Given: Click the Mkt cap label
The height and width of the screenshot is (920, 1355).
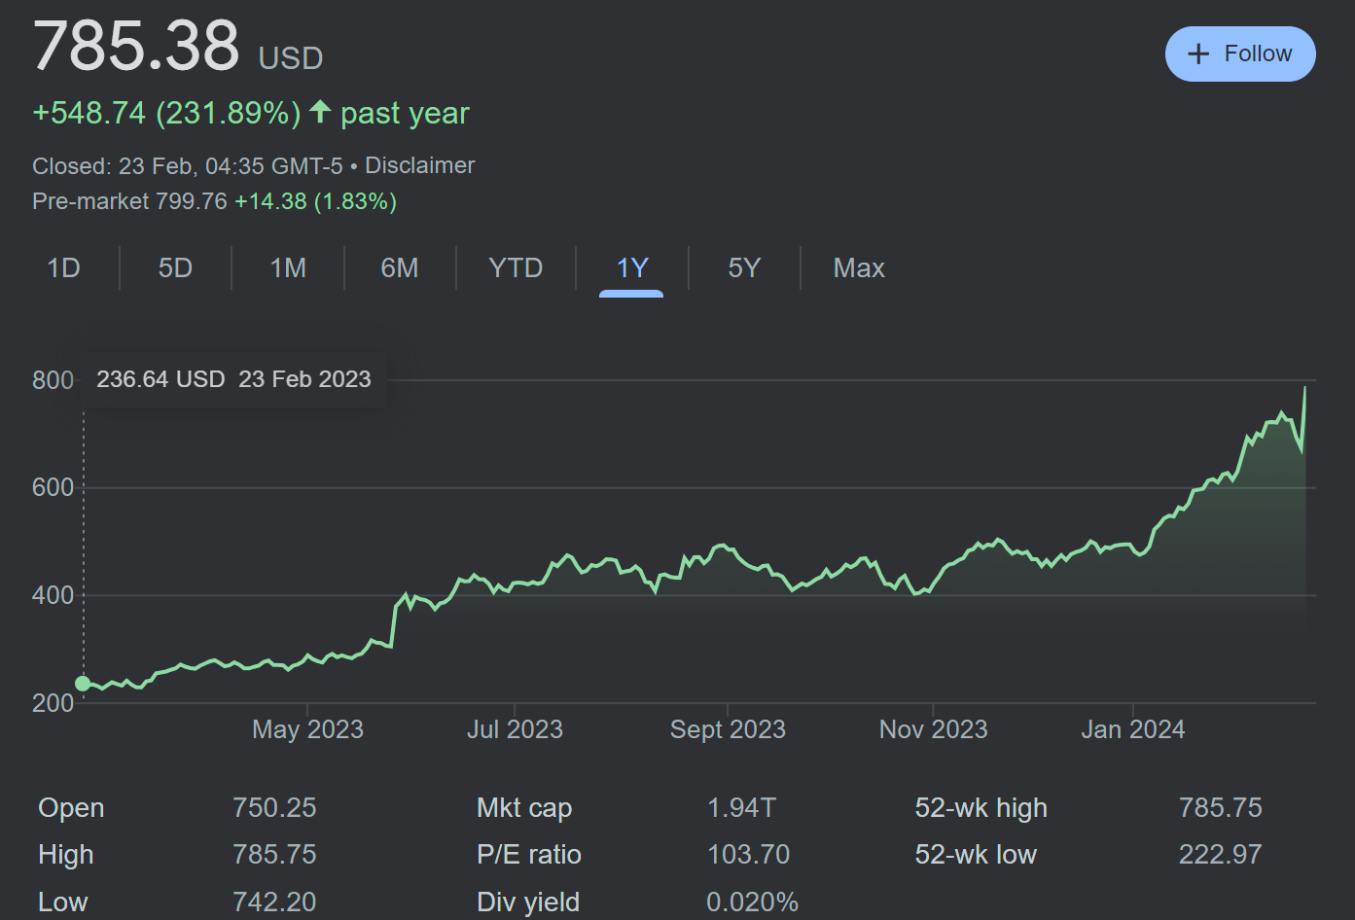Looking at the screenshot, I should tap(524, 808).
